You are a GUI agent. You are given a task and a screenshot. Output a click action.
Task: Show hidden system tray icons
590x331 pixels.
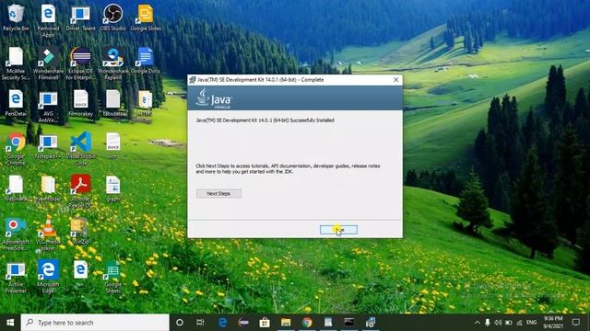pyautogui.click(x=477, y=323)
